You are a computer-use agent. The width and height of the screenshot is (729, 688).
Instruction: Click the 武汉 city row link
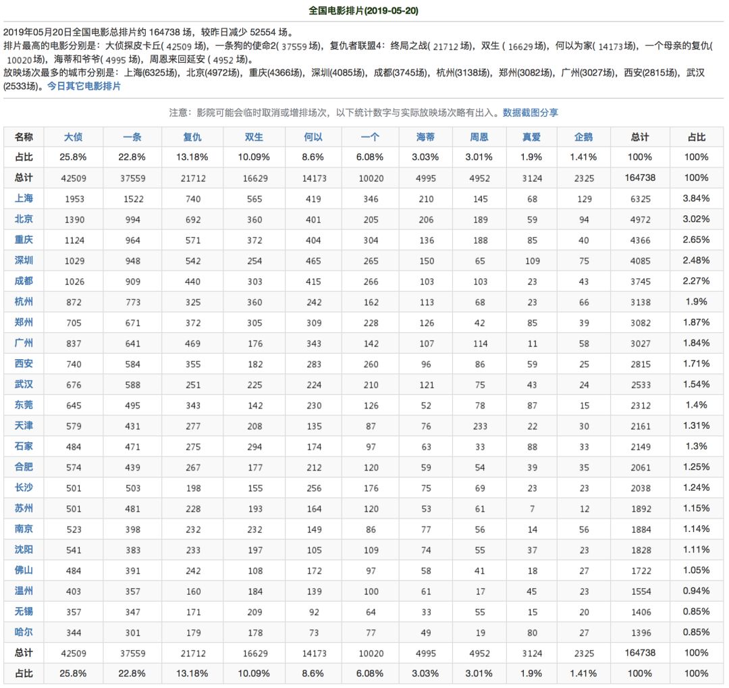[24, 384]
